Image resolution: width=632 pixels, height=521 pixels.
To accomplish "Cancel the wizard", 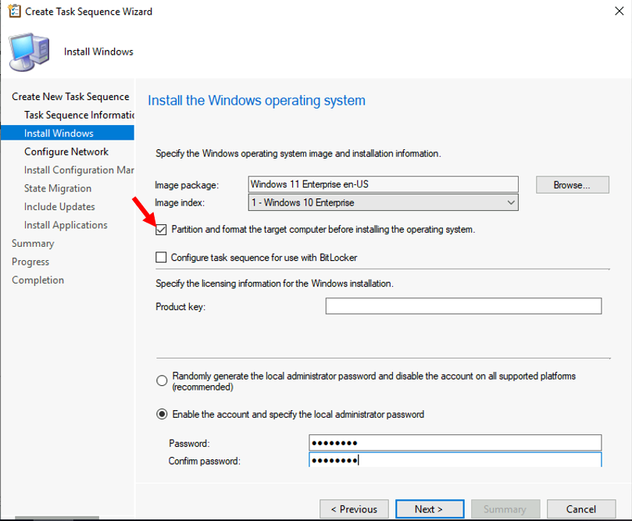I will click(580, 509).
